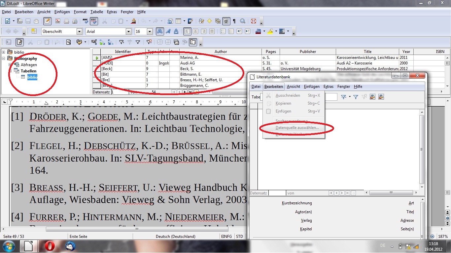Toggle formatting marks pilcrow icon
This screenshot has width=451, height=253.
click(x=234, y=21)
